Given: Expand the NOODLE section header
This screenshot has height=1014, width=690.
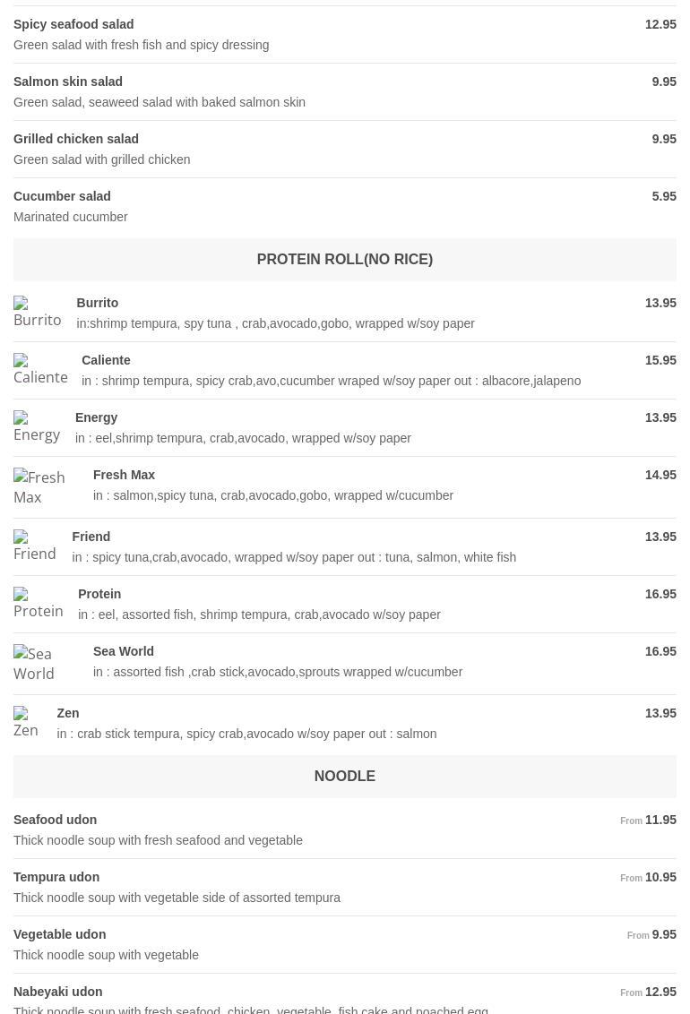Looking at the screenshot, I should tap(344, 777).
